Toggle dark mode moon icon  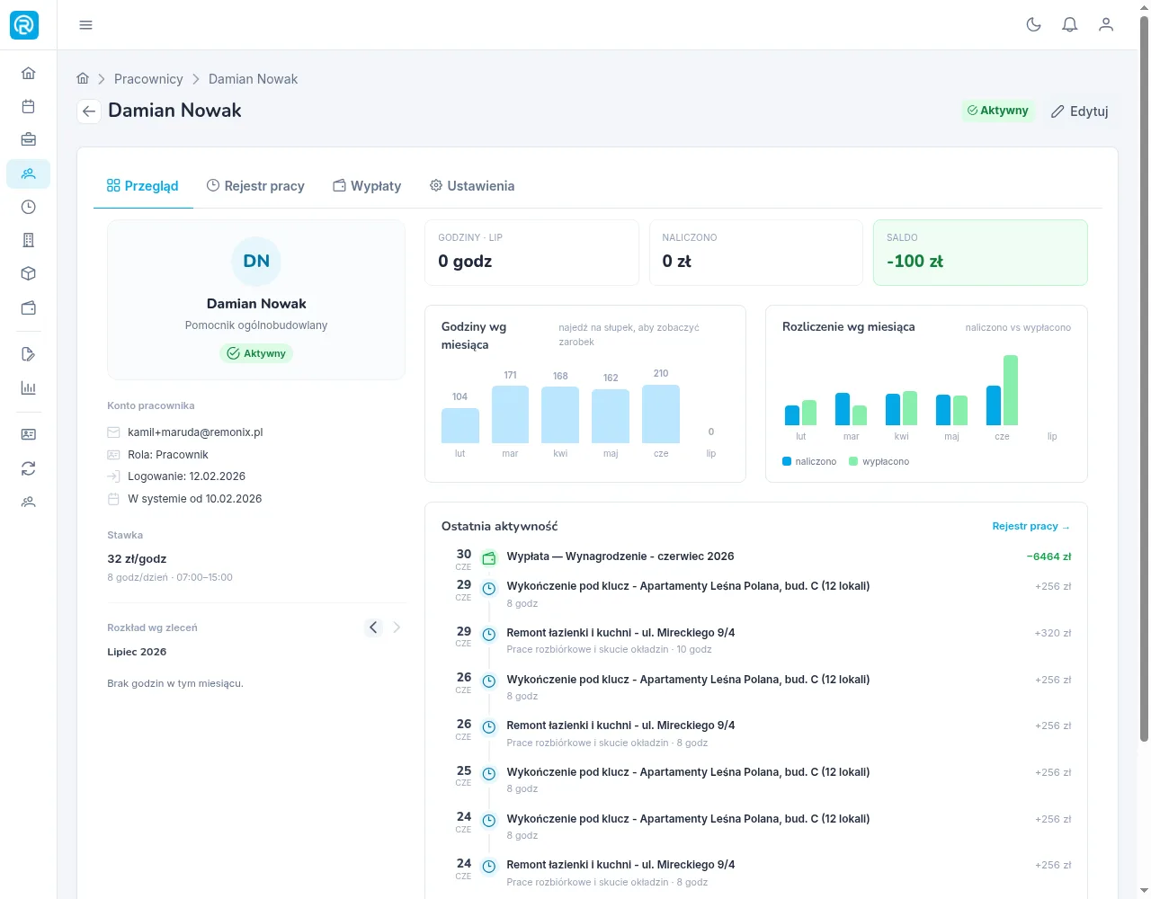1034,25
